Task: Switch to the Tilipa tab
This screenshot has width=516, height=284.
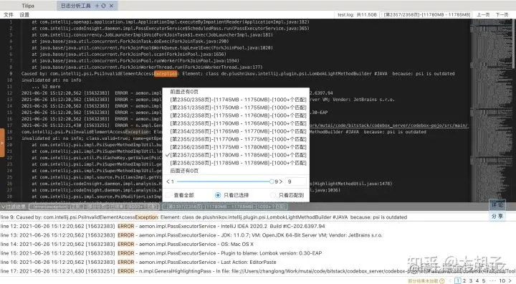Action: (x=28, y=6)
